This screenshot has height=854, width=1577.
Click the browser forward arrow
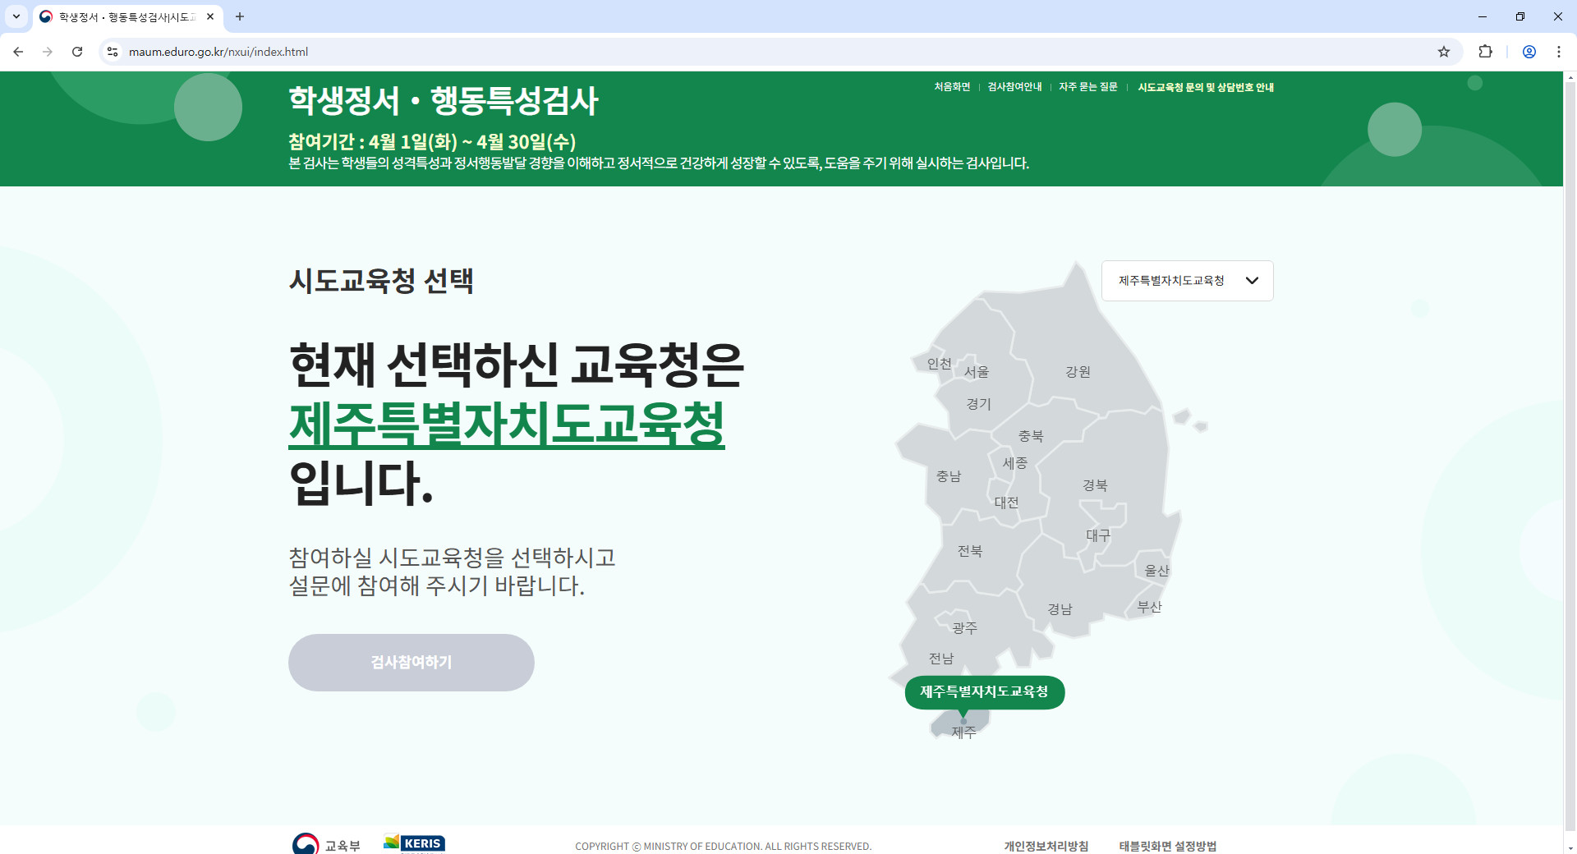click(x=48, y=52)
